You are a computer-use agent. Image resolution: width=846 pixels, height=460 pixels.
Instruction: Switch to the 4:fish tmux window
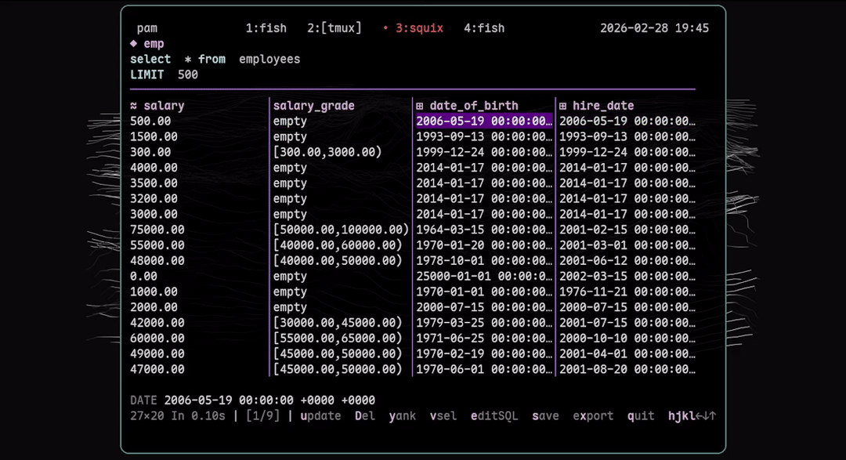point(484,27)
